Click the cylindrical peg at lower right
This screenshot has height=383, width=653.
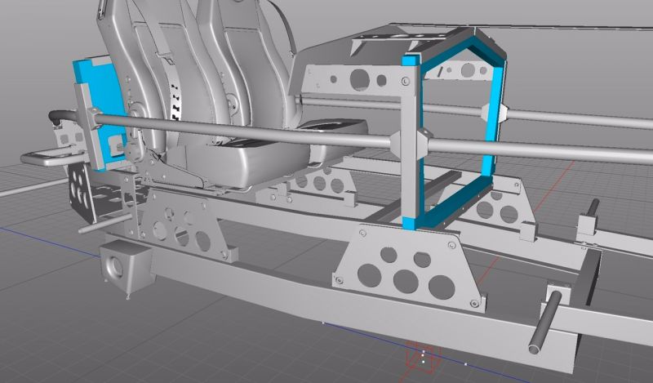(x=544, y=323)
